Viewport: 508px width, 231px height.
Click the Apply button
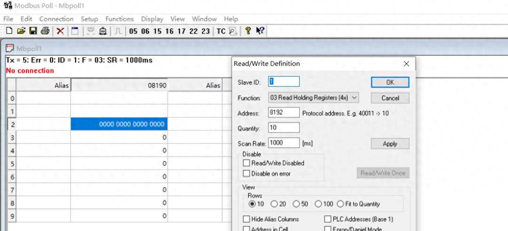[x=390, y=144]
